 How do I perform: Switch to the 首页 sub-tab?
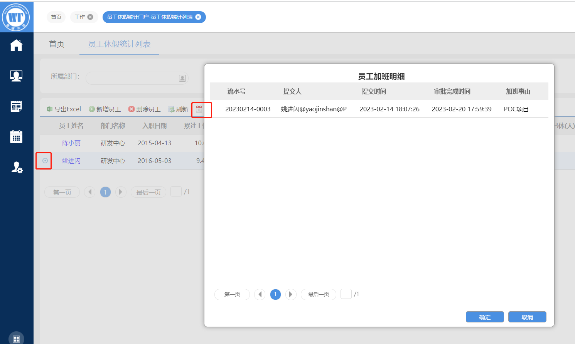(57, 44)
